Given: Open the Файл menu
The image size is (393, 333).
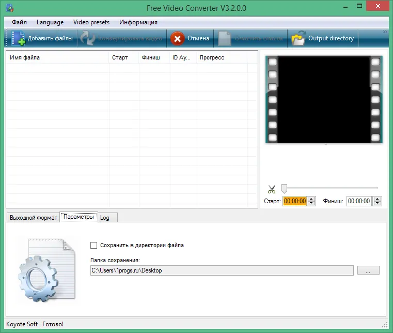Looking at the screenshot, I should pyautogui.click(x=19, y=22).
